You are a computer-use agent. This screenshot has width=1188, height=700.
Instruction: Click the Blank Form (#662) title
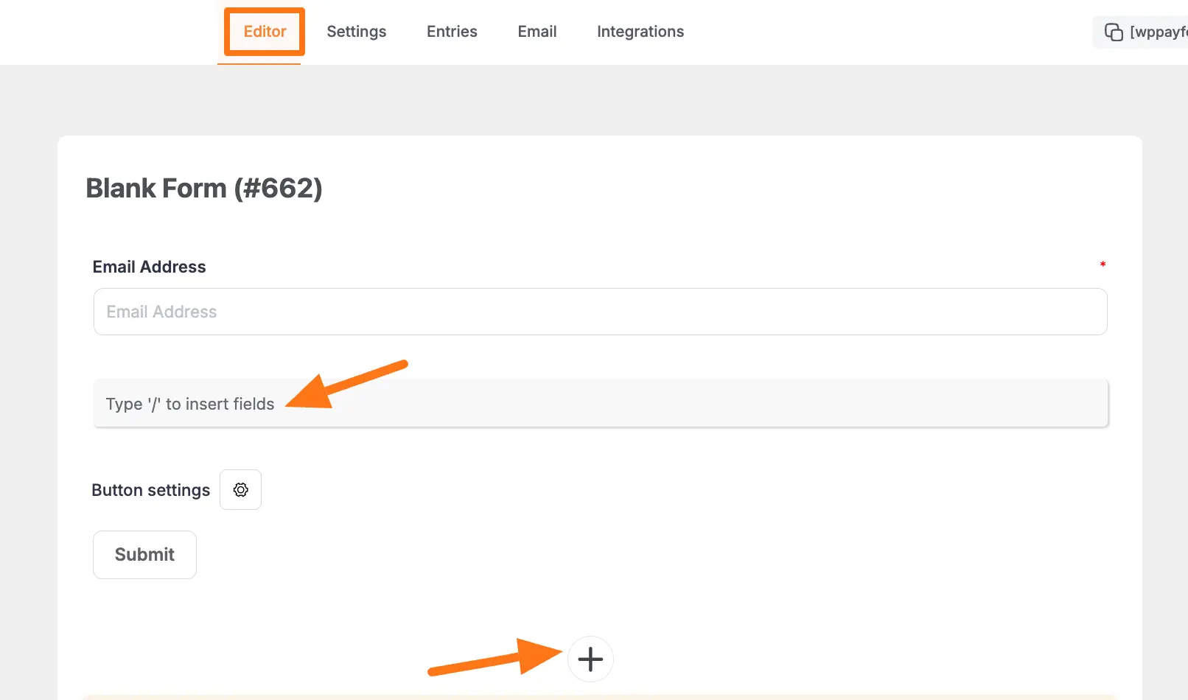click(204, 189)
